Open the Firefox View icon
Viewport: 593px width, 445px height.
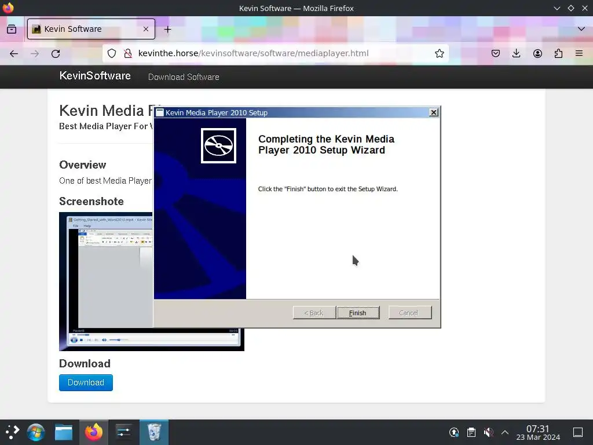[12, 29]
